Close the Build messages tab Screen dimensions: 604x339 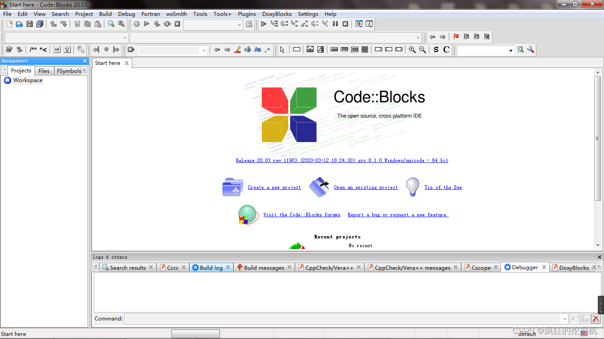click(290, 267)
